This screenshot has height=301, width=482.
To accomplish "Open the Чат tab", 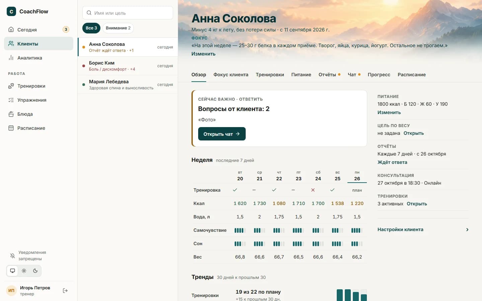I will pyautogui.click(x=354, y=75).
